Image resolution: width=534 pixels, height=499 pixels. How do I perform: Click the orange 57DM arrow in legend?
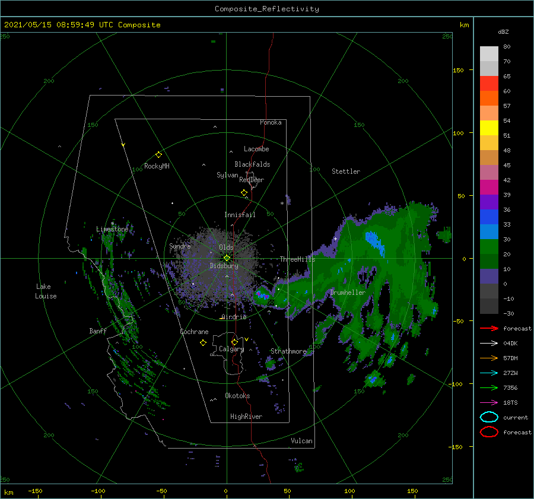coord(489,358)
